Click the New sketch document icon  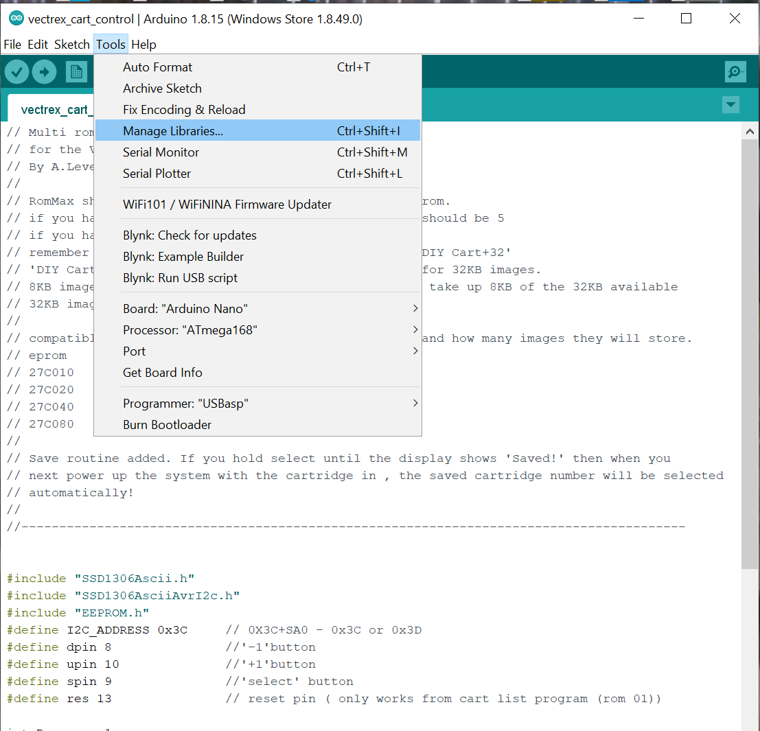click(76, 72)
